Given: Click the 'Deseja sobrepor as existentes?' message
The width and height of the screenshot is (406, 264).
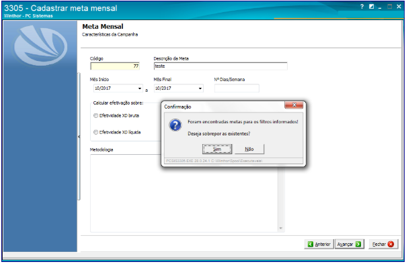Looking at the screenshot, I should (218, 134).
